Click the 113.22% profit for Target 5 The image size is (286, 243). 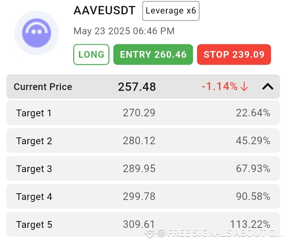250,224
